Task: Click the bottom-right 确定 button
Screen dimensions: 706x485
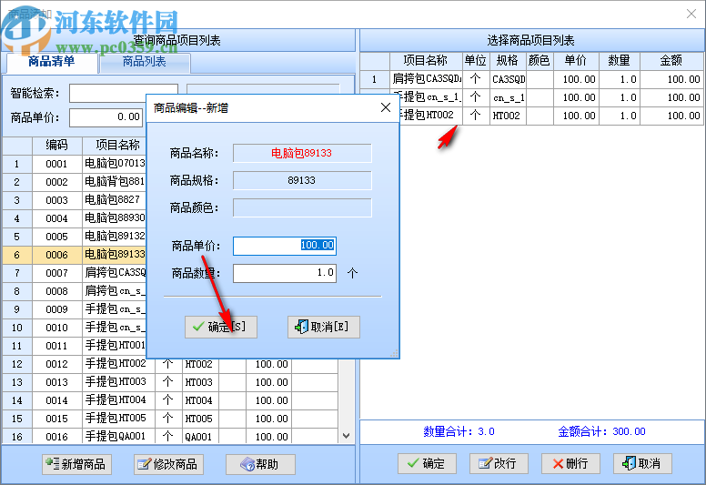Action: click(x=427, y=463)
